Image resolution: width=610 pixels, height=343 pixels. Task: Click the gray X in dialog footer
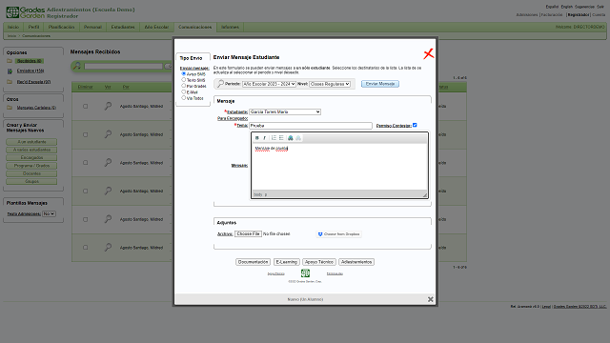click(x=430, y=299)
